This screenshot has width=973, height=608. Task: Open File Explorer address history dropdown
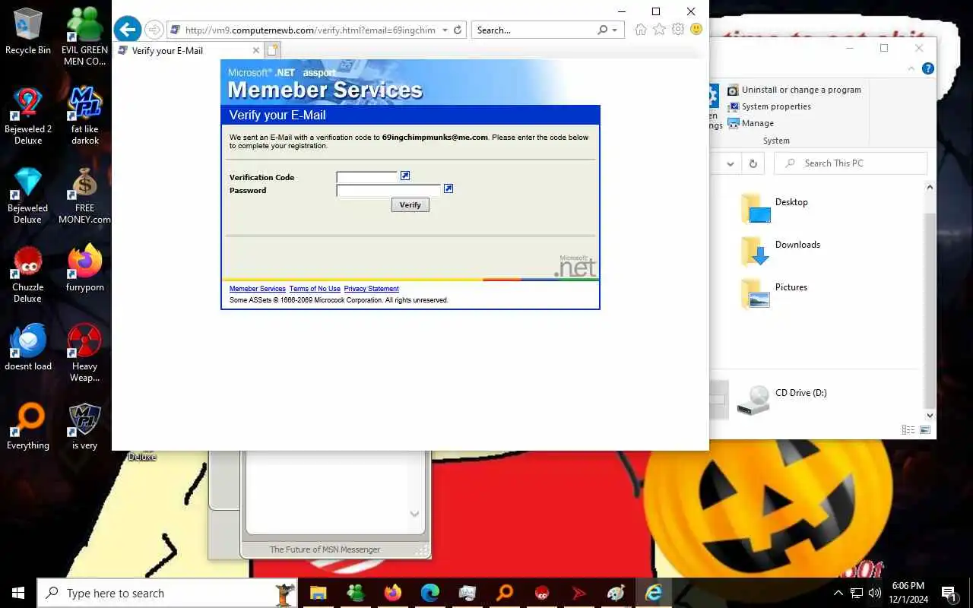click(731, 163)
